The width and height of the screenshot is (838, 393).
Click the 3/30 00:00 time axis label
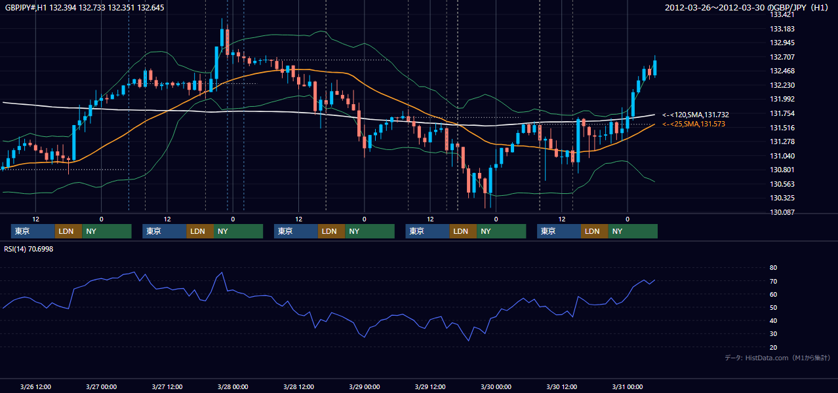point(496,387)
